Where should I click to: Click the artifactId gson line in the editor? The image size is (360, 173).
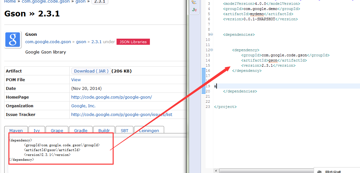pyautogui.click(x=274, y=60)
